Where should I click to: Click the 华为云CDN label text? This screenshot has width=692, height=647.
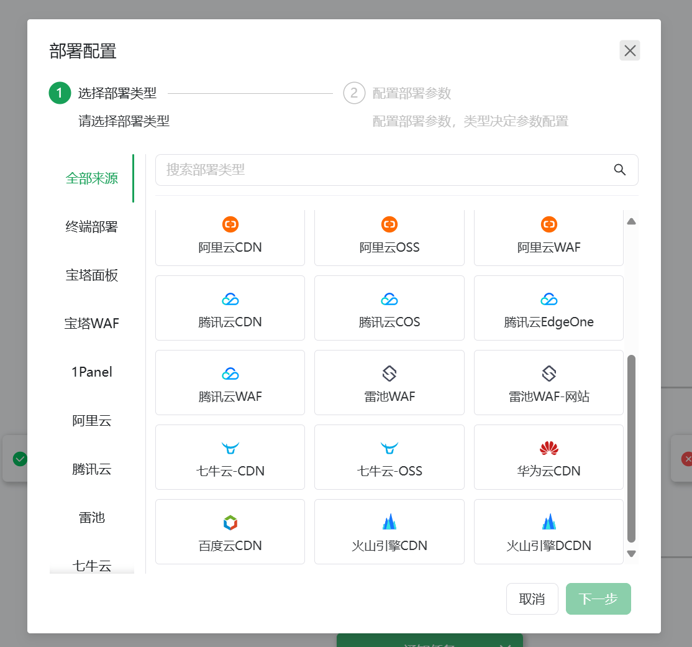[549, 470]
